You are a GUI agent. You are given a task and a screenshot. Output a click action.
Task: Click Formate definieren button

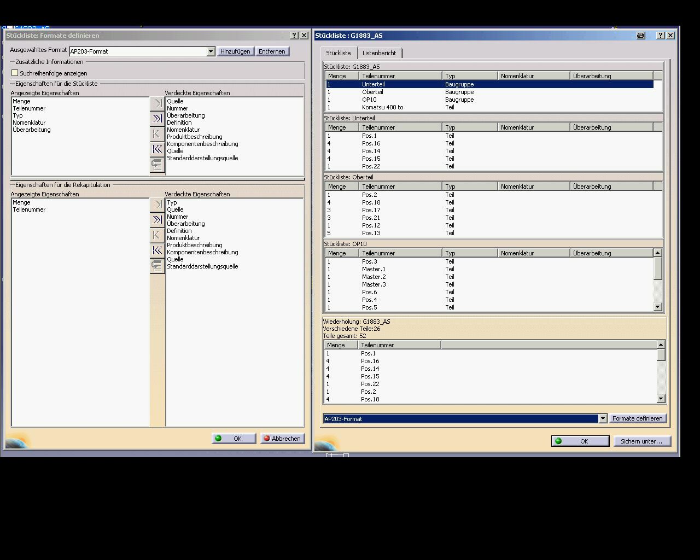637,418
